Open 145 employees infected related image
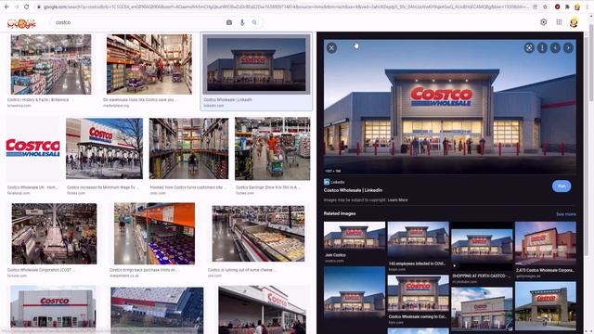The image size is (594, 334). click(419, 241)
